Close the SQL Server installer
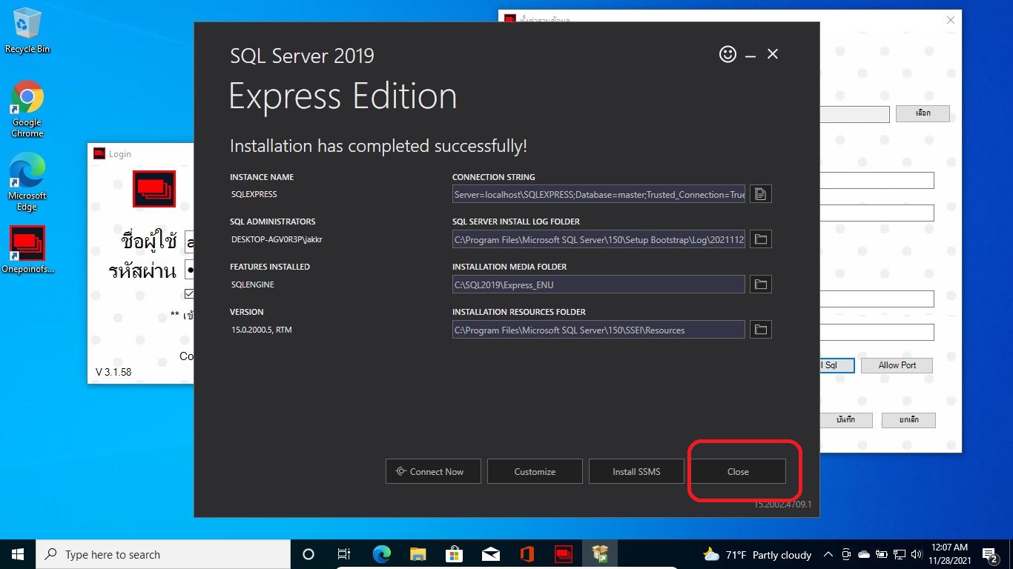This screenshot has width=1013, height=569. (738, 471)
